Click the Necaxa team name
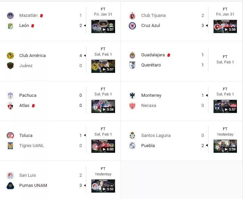 coord(149,106)
